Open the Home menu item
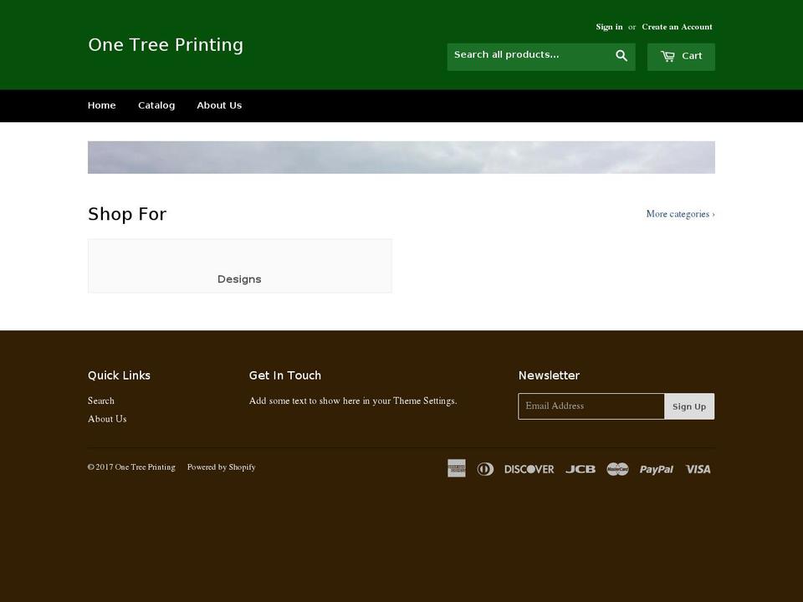This screenshot has height=602, width=803. point(101,105)
